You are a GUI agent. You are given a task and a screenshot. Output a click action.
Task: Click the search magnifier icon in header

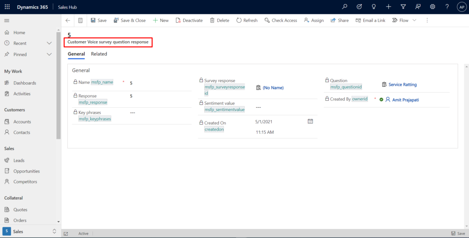(x=344, y=6)
